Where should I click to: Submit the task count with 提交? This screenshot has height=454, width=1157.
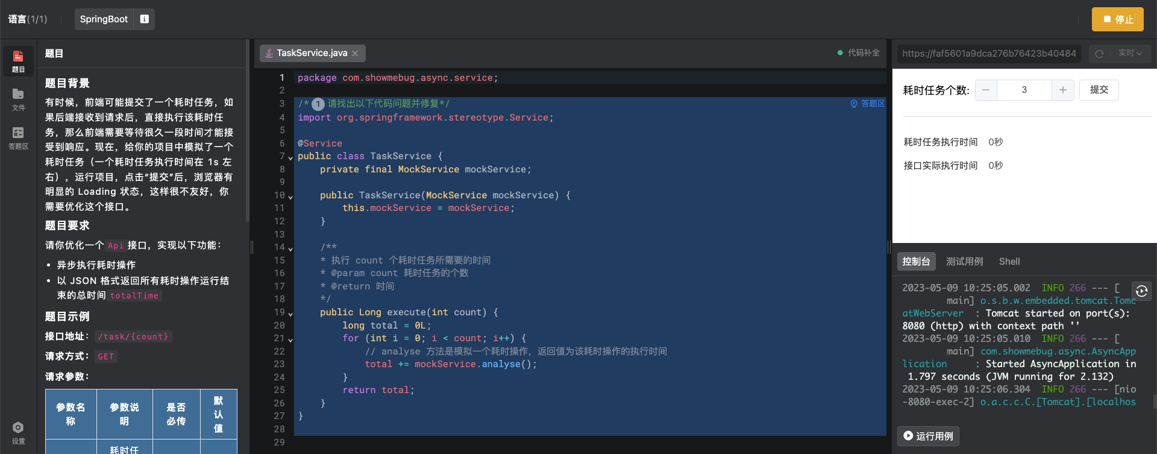click(x=1099, y=90)
